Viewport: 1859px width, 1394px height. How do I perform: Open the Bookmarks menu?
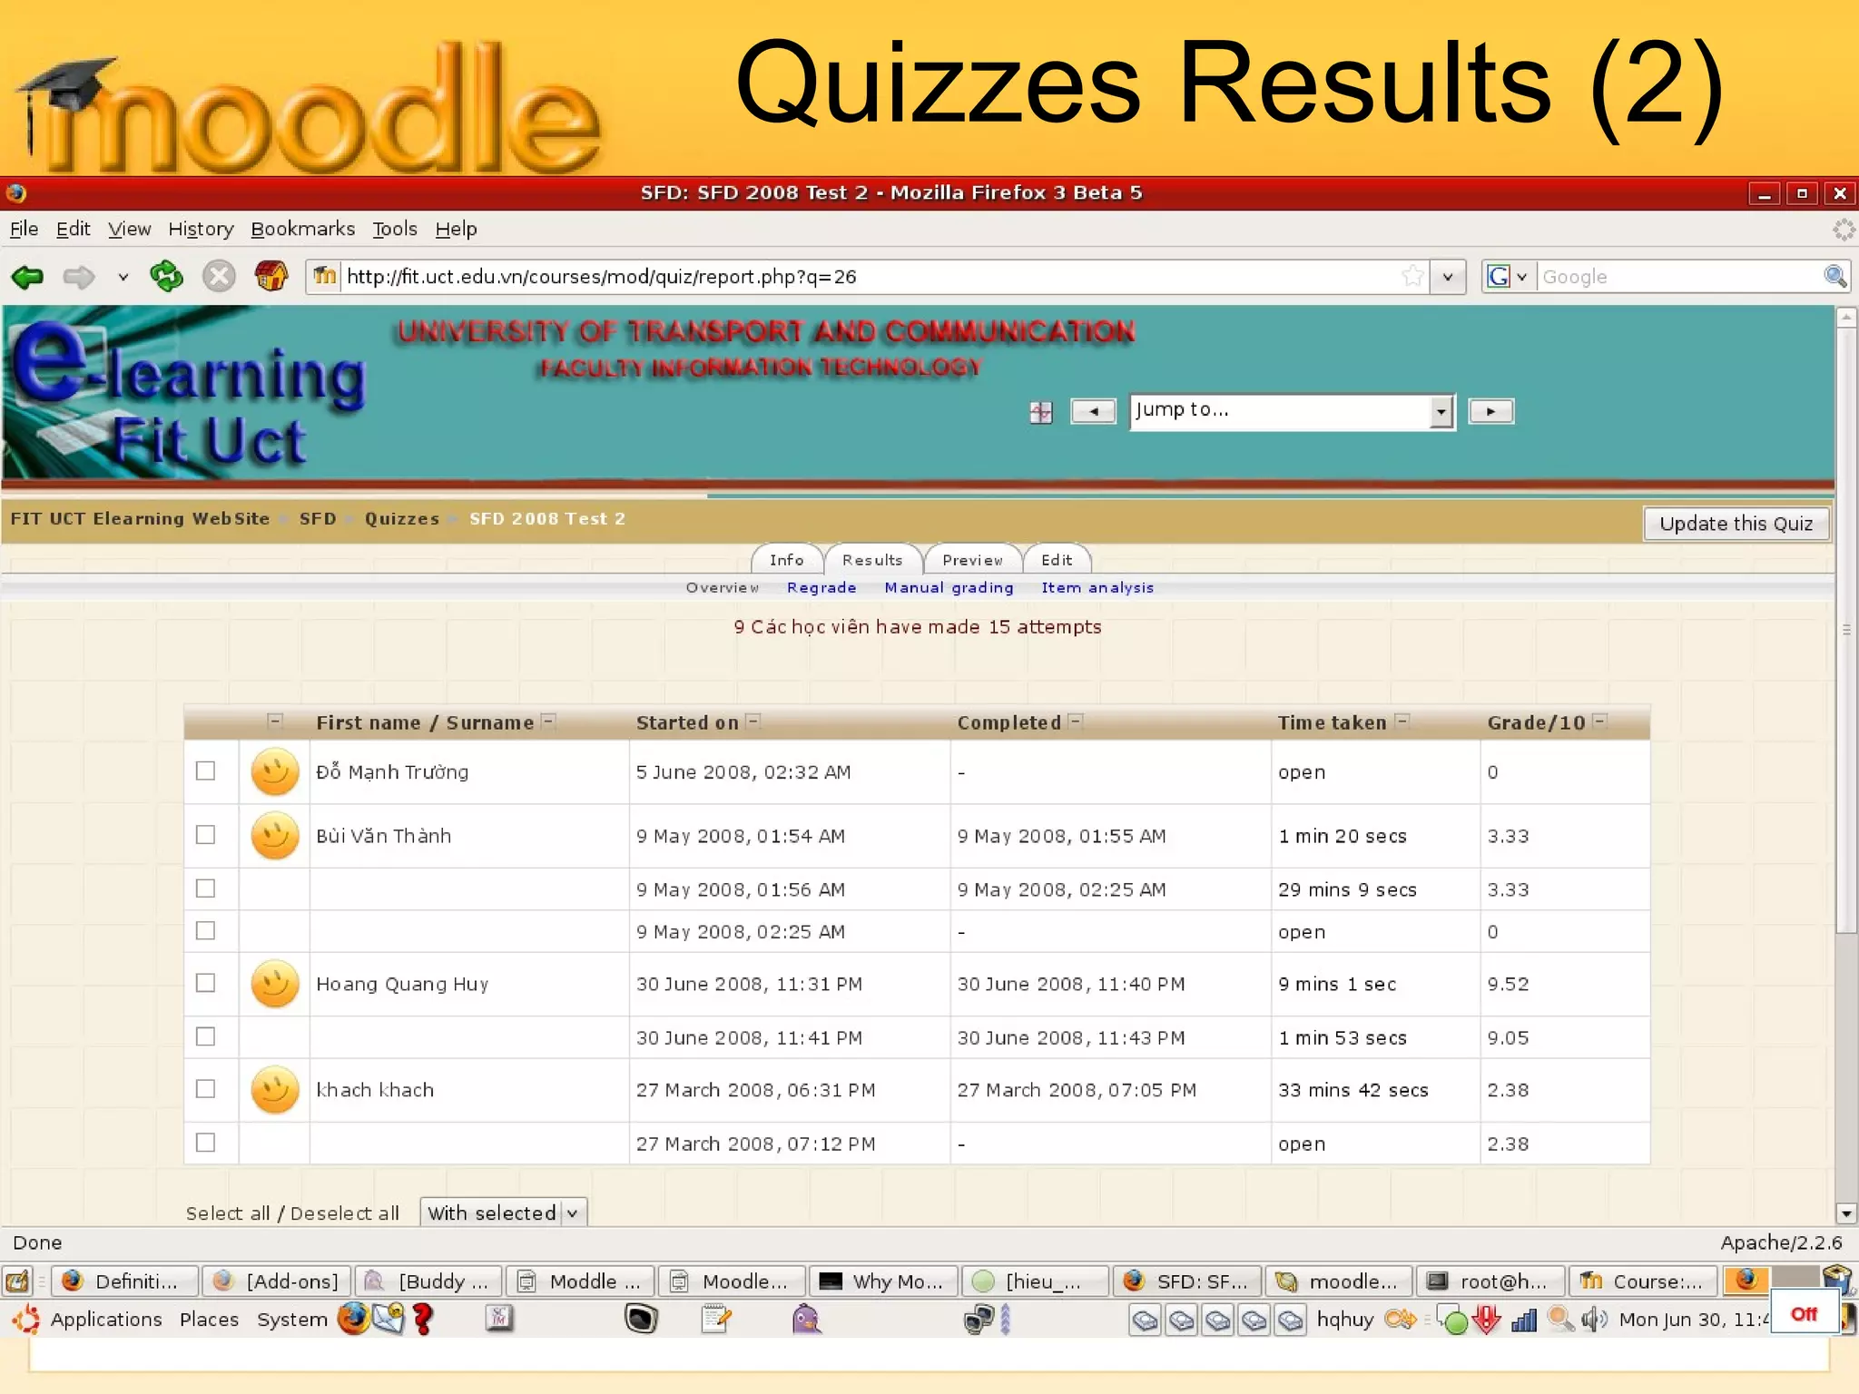(302, 229)
